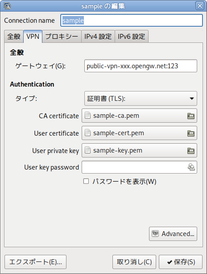Save with the 保存(S) button
Viewport: 207px width, 274px height.
coord(181,262)
